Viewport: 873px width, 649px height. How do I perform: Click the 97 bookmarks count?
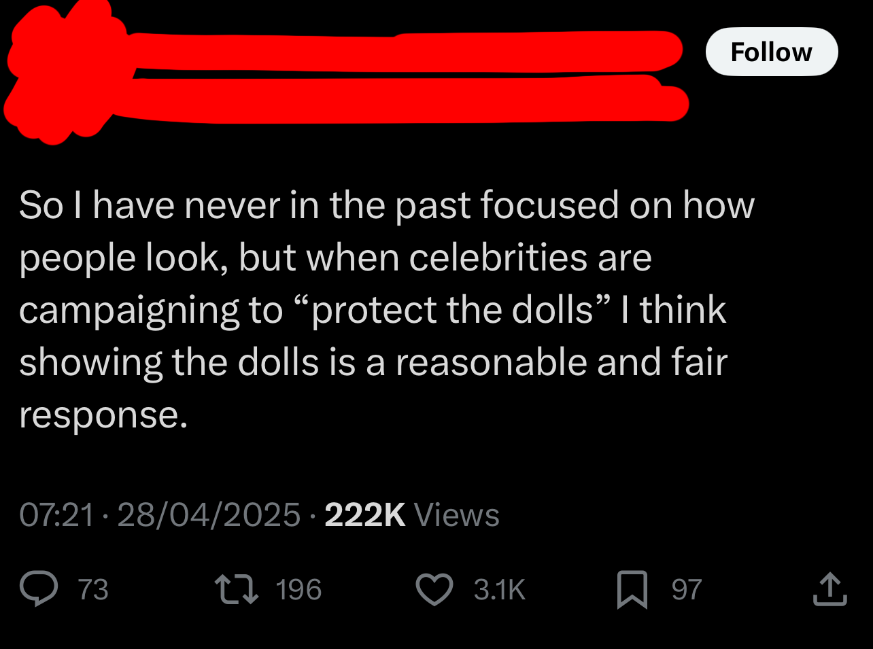(687, 589)
